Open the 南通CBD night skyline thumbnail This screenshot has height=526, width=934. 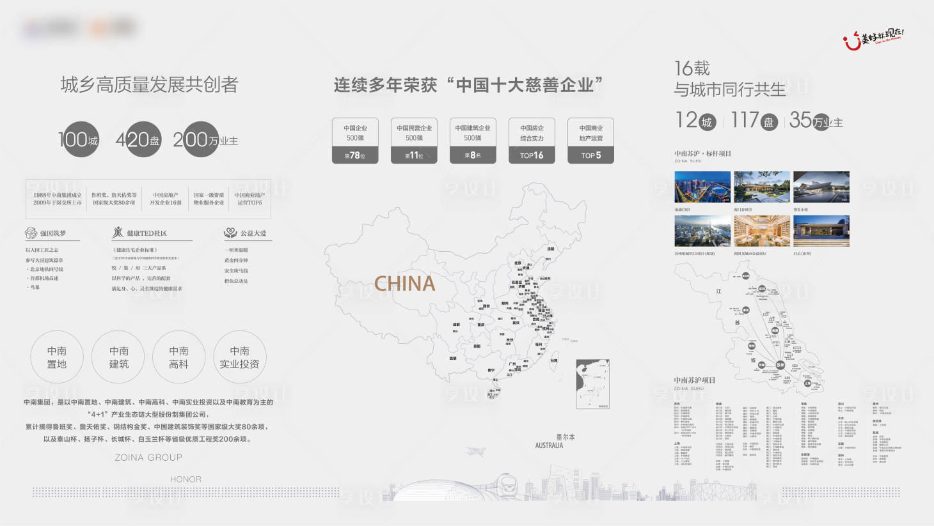tap(702, 187)
